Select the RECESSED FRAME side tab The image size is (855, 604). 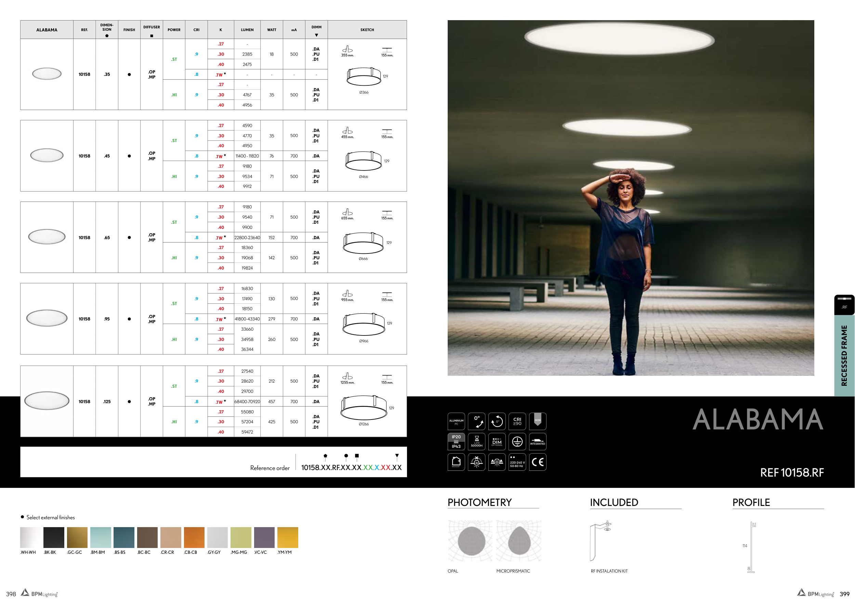(844, 355)
